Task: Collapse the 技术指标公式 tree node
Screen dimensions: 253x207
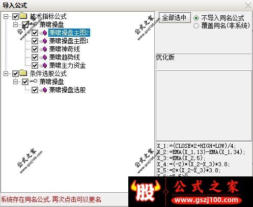Action: coord(6,16)
